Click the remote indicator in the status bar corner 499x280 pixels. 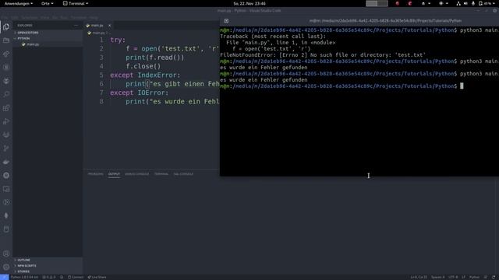pyautogui.click(x=4, y=277)
